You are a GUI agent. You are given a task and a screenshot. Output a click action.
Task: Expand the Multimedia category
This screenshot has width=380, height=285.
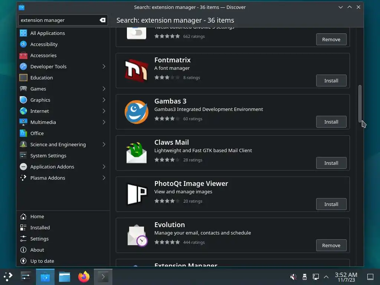pos(104,122)
